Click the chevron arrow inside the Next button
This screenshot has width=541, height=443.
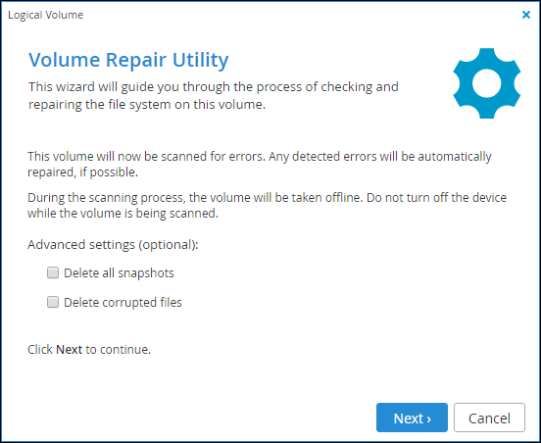(429, 419)
